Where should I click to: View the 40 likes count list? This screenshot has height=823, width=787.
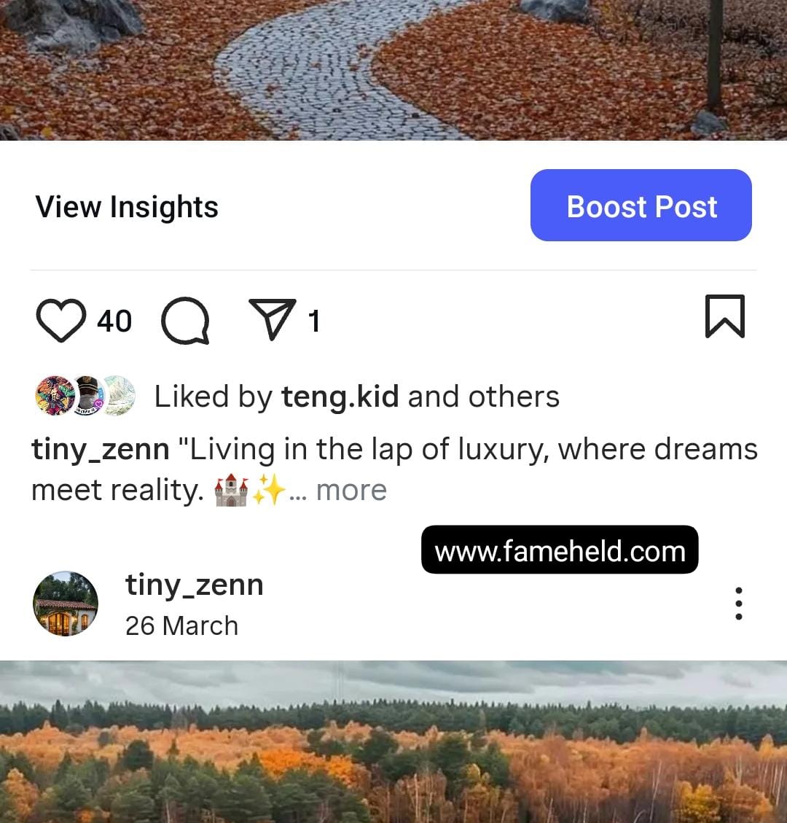coord(114,321)
